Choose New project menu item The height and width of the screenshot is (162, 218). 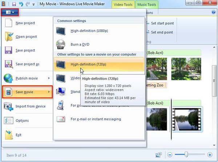click(27, 23)
